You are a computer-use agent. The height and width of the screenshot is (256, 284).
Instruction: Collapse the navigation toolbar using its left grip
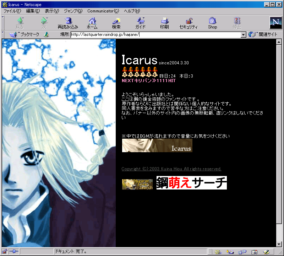[x=3, y=23]
